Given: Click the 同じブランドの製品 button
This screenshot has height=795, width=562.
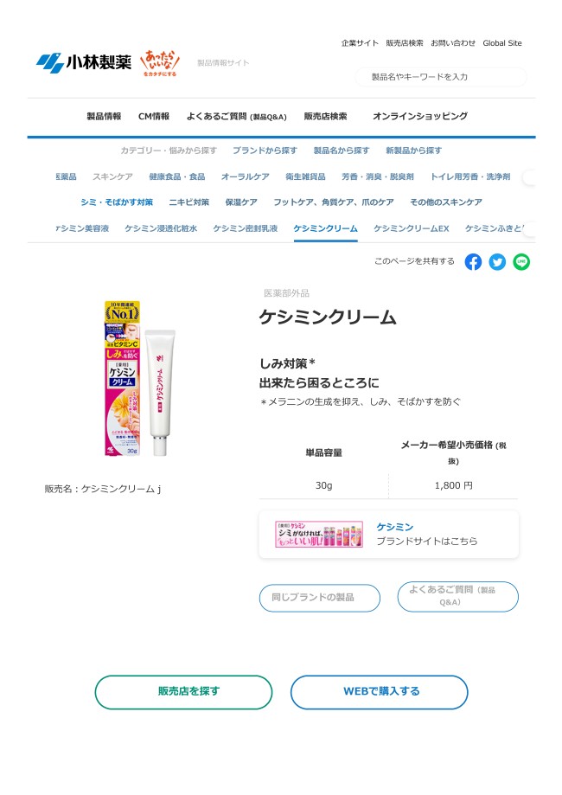Looking at the screenshot, I should (320, 598).
